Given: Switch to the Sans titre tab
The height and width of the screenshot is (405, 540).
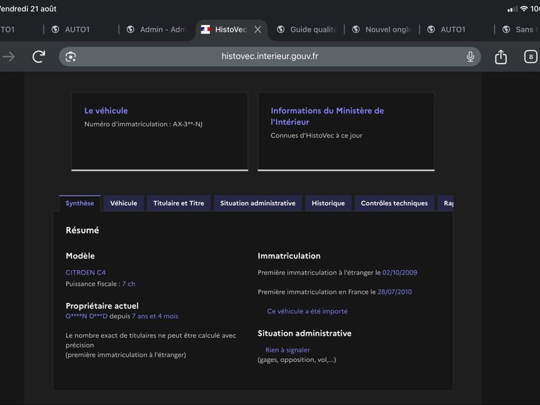Looking at the screenshot, I should 518,30.
